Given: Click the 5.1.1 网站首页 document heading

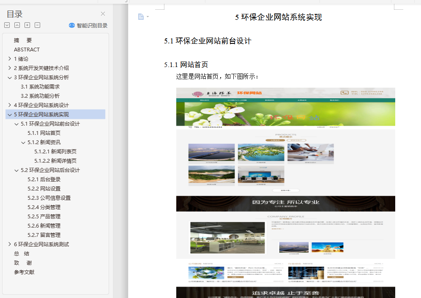Looking at the screenshot, I should point(186,64).
